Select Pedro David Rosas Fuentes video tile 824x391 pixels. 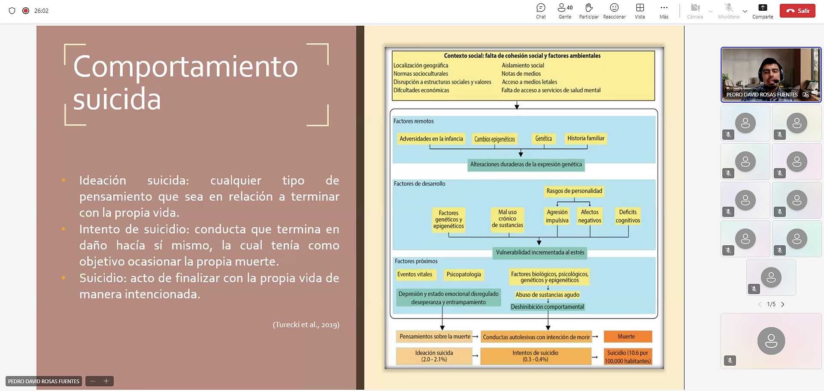771,75
